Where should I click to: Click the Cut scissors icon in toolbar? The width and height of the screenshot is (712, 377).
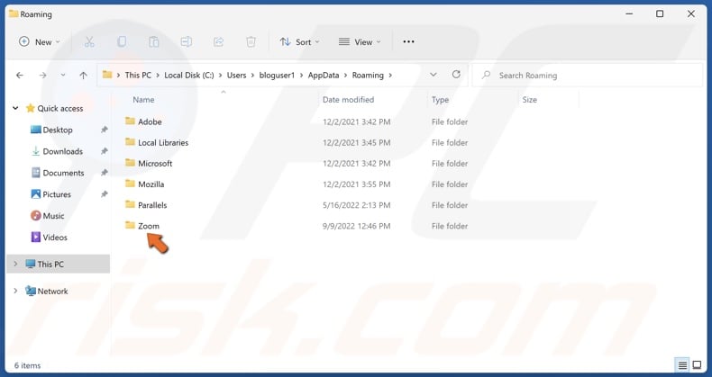[89, 42]
